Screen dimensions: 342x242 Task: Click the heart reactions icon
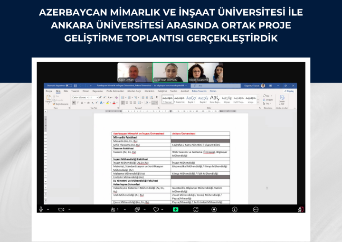[x=156, y=210]
